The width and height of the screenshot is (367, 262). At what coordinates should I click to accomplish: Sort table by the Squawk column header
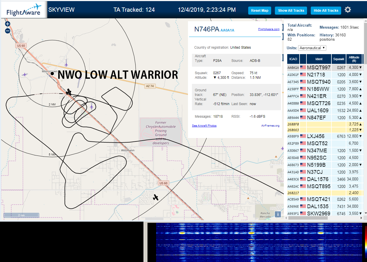click(339, 59)
